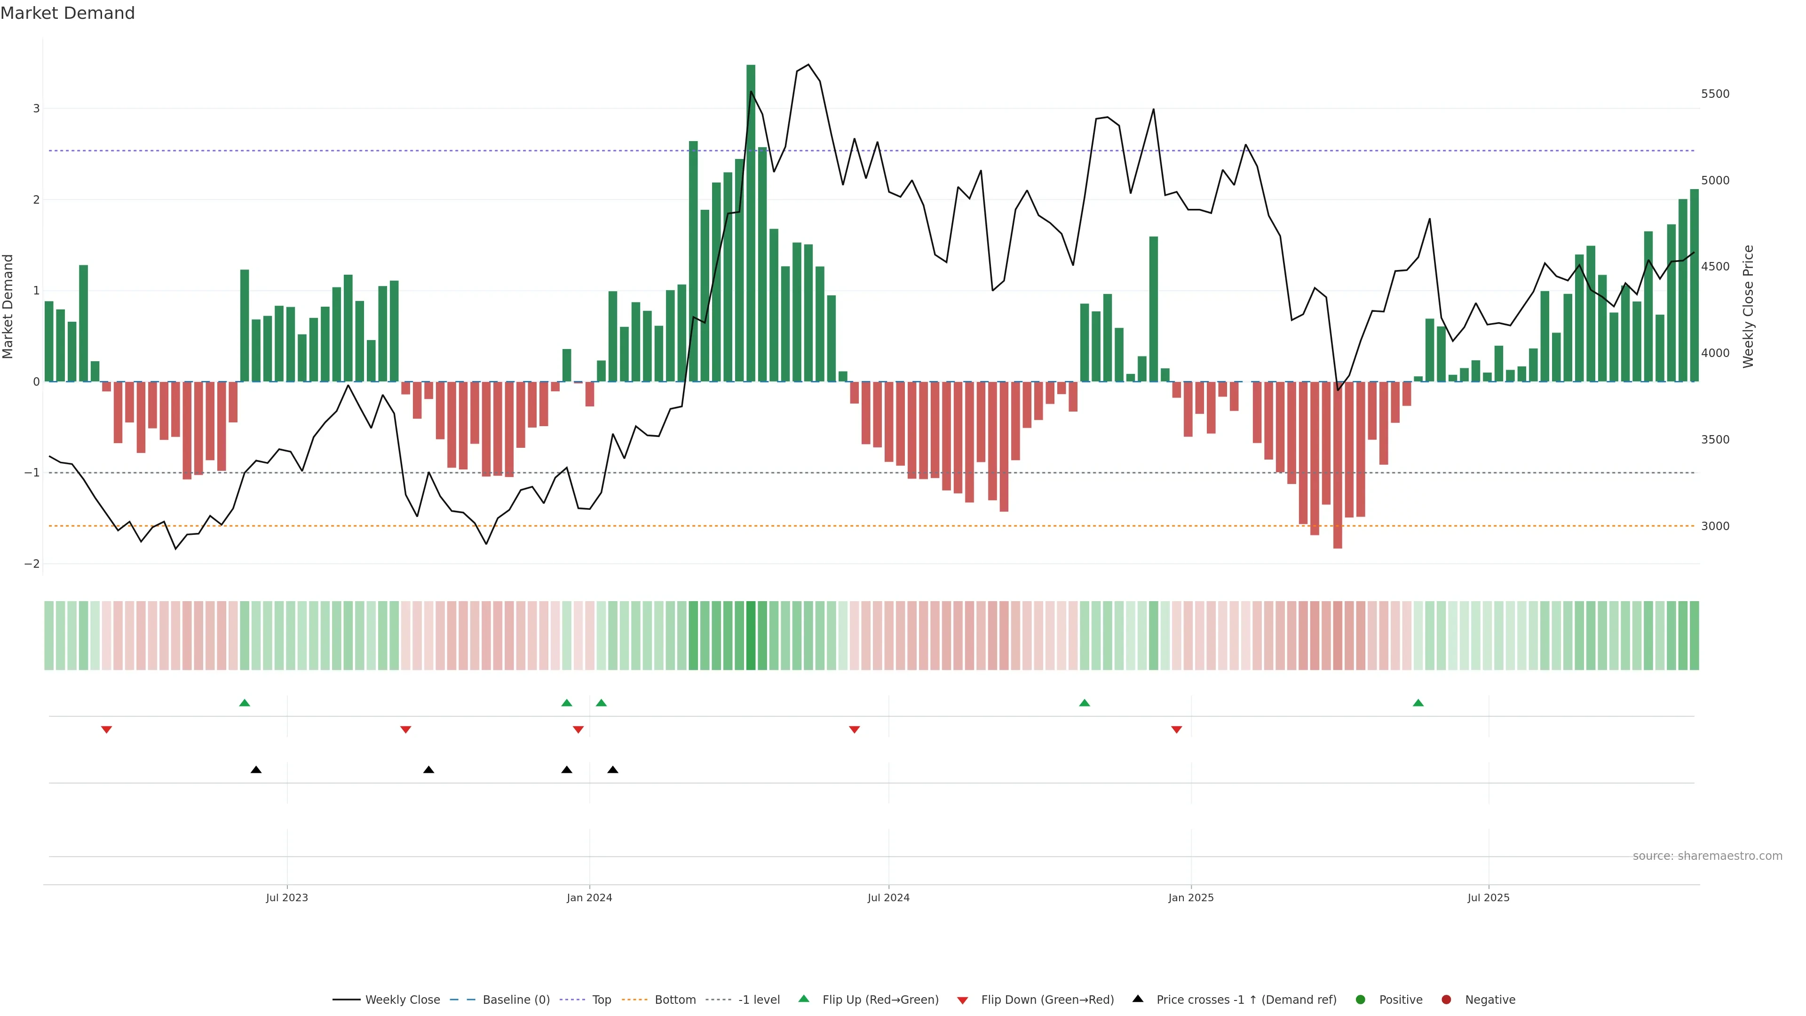The image size is (1806, 1016).
Task: Click the first black price-cross marker
Action: [256, 770]
